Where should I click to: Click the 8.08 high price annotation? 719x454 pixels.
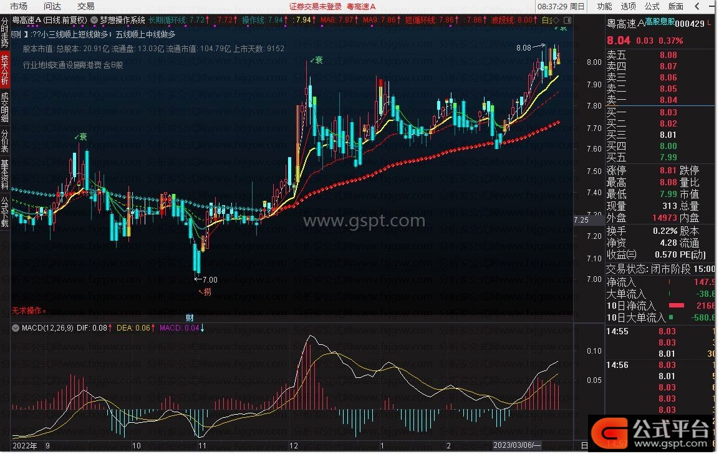point(524,47)
